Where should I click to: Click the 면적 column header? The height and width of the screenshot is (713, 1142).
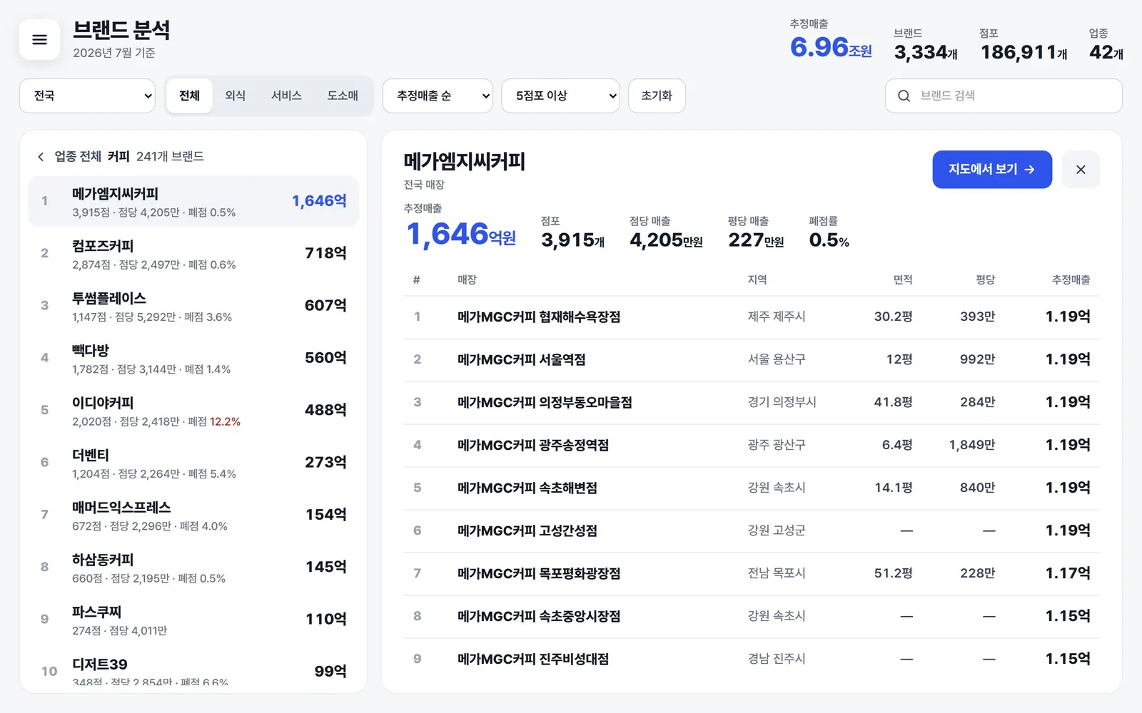(x=903, y=279)
